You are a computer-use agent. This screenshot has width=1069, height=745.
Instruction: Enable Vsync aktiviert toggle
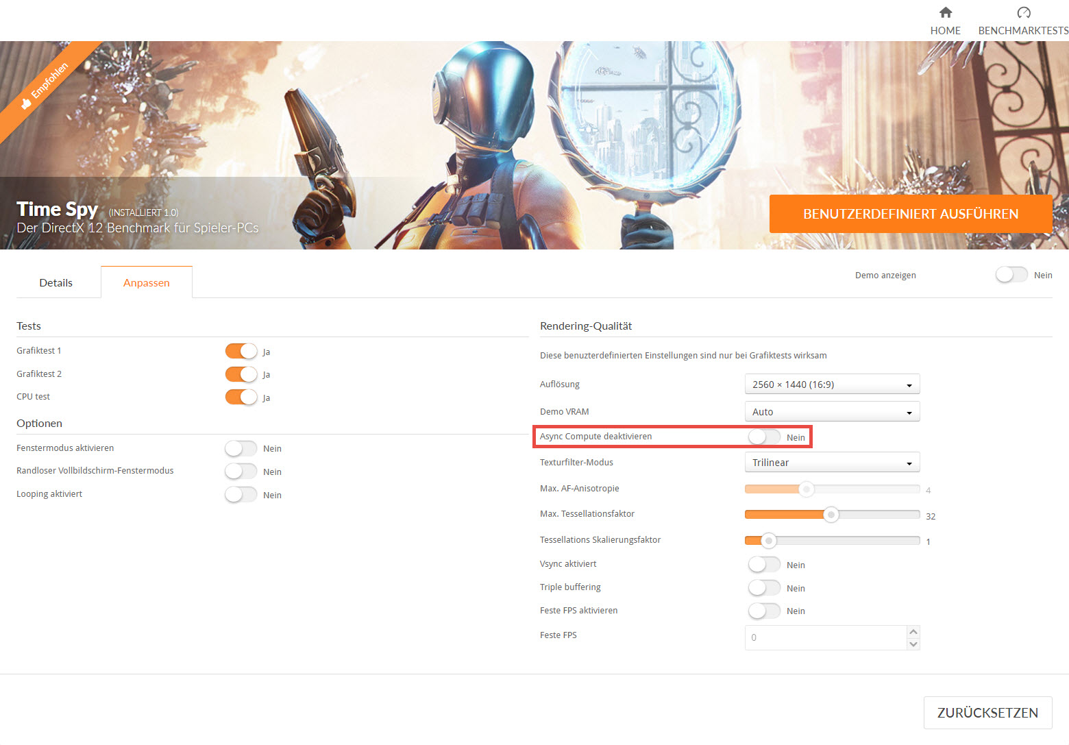click(764, 564)
